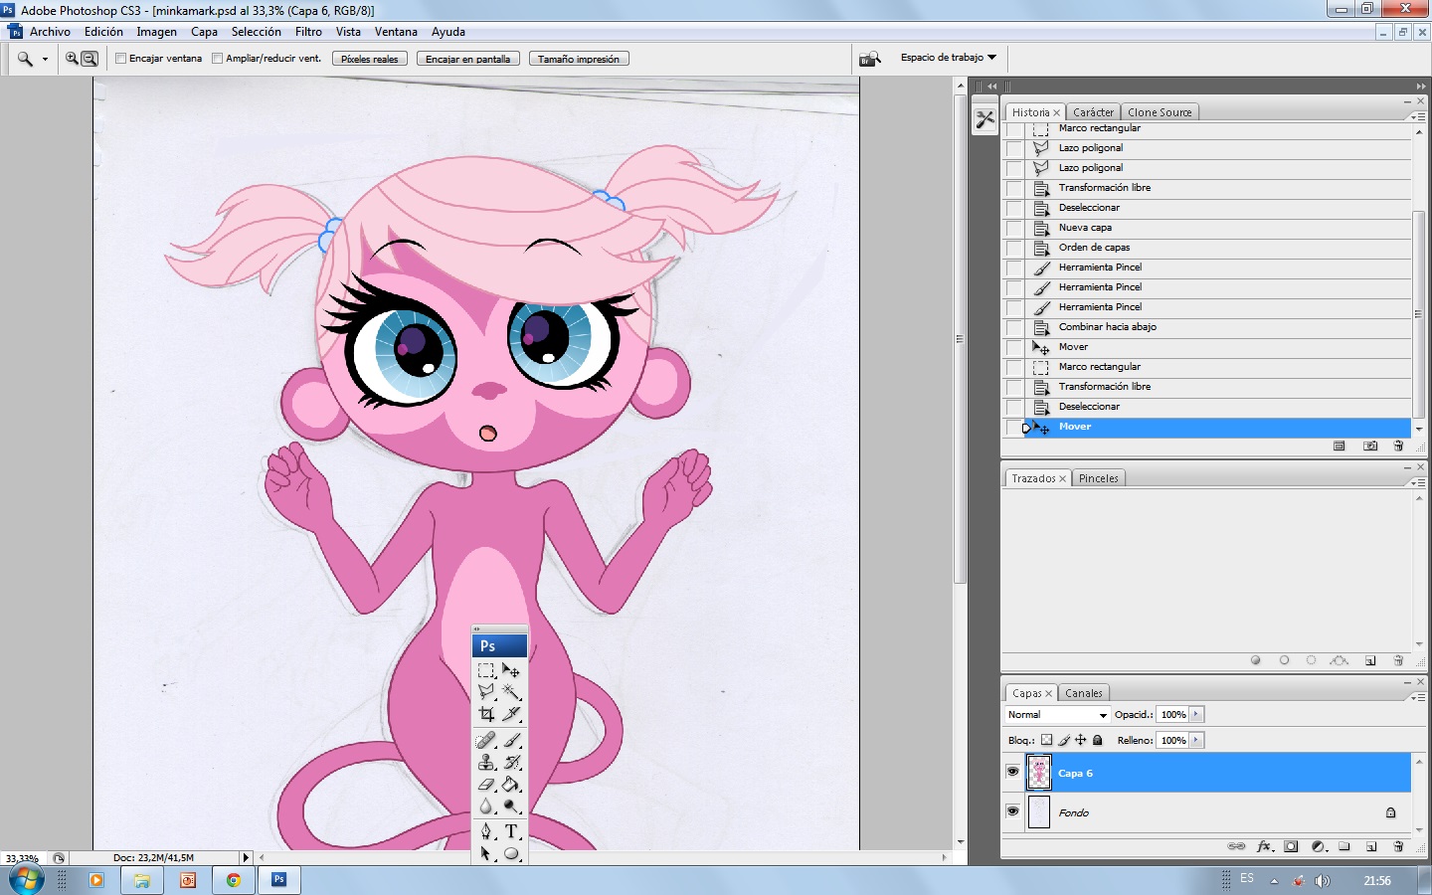Toggle the Ampliar/reducir vent. checkbox
Image resolution: width=1432 pixels, height=895 pixels.
click(x=218, y=59)
